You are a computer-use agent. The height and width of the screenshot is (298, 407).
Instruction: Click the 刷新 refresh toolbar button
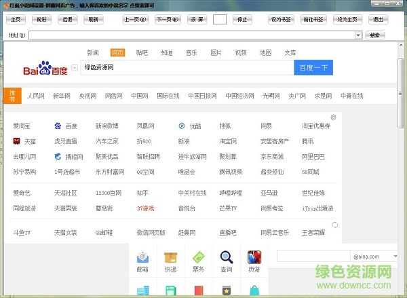pyautogui.click(x=92, y=19)
